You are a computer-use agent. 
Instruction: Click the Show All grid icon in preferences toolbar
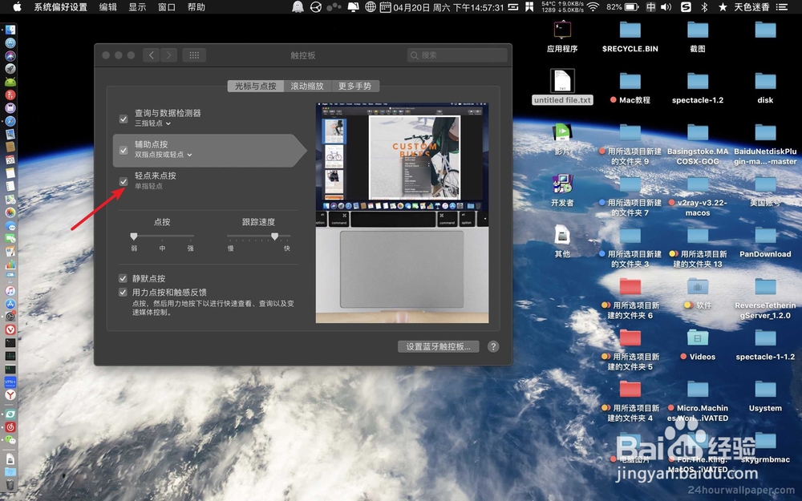click(x=192, y=55)
